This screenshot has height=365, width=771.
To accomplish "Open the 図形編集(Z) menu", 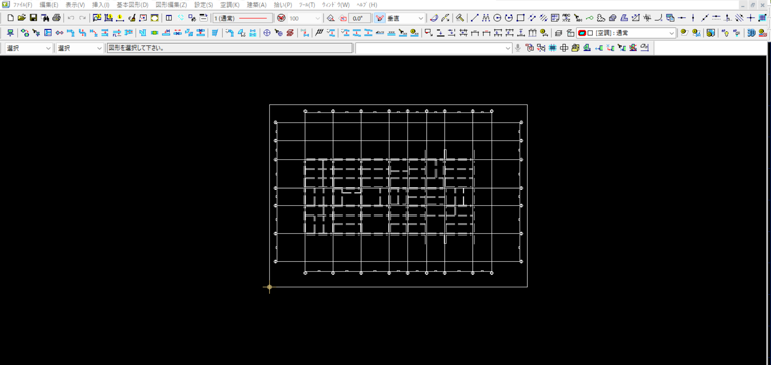I will point(171,5).
